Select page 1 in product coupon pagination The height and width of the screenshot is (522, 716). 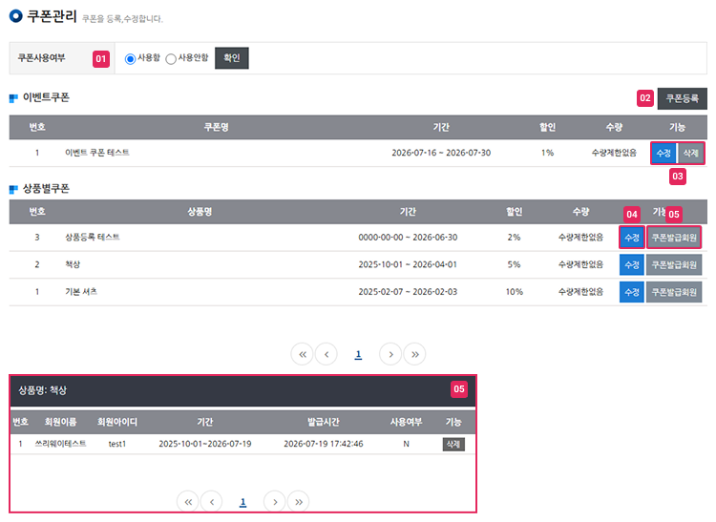pos(358,354)
